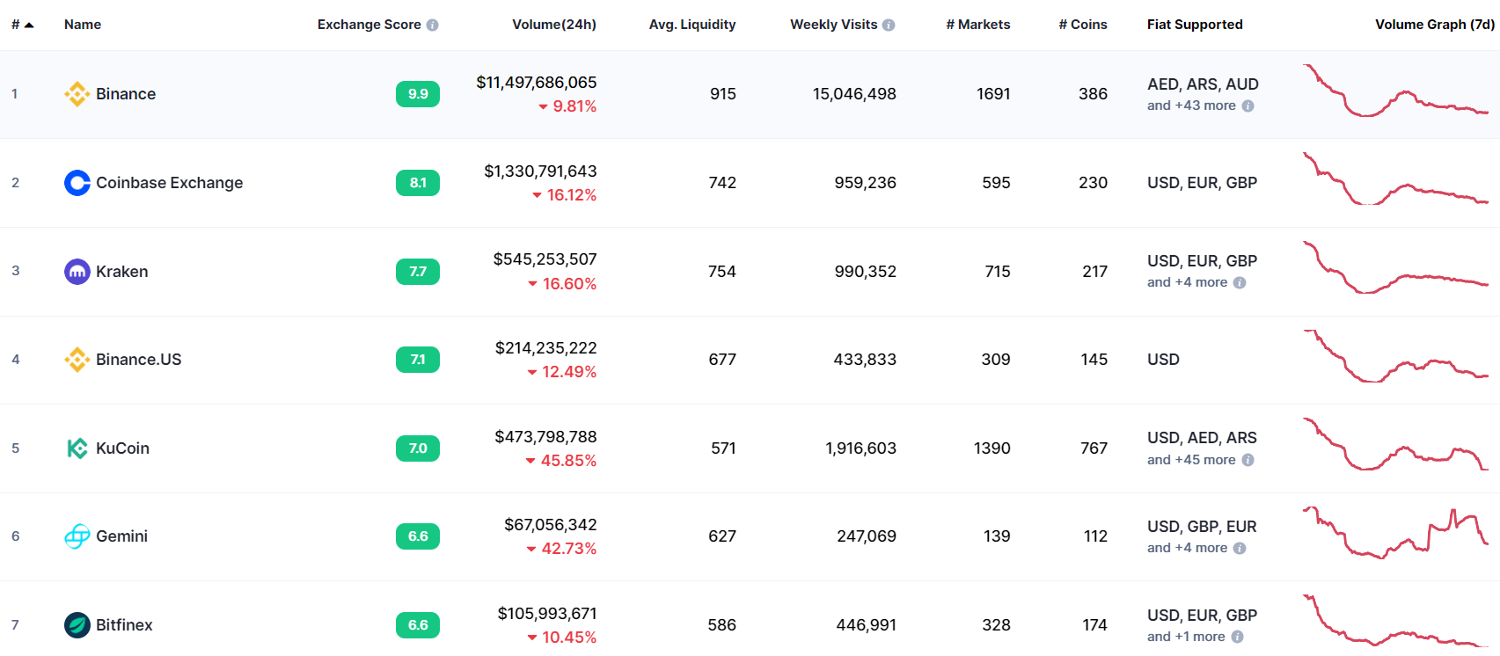This screenshot has width=1500, height=656.
Task: Click Binance's 7-day volume graph
Action: (x=1395, y=91)
